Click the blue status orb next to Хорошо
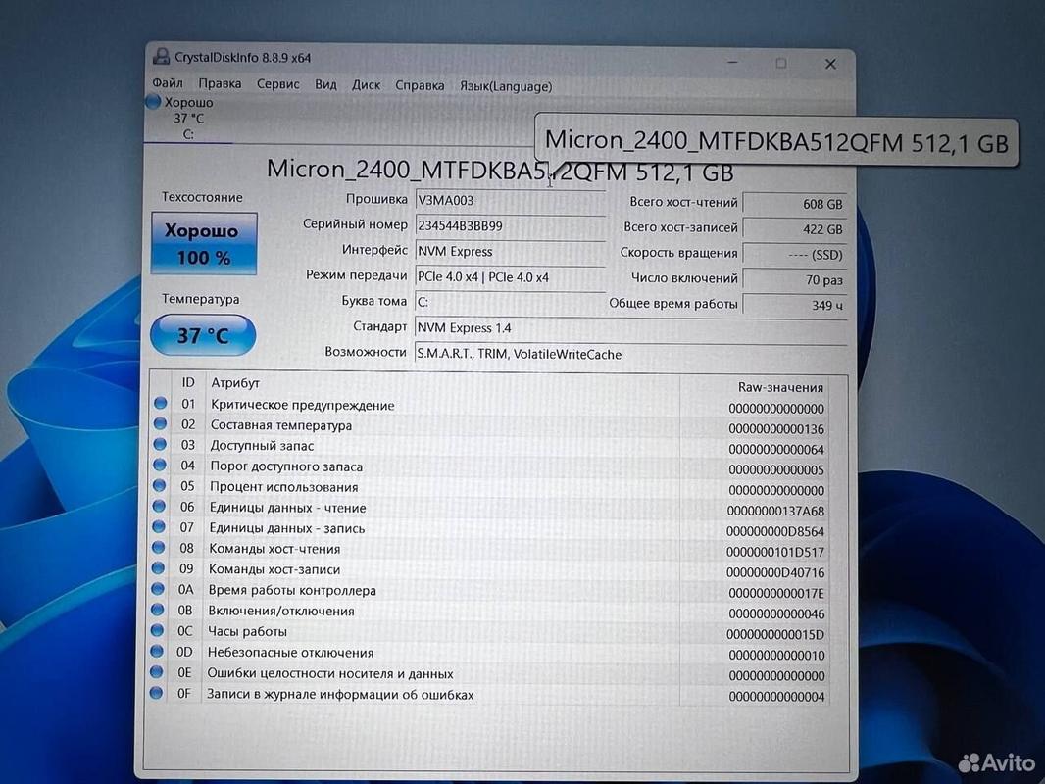This screenshot has width=1045, height=784. point(153,102)
